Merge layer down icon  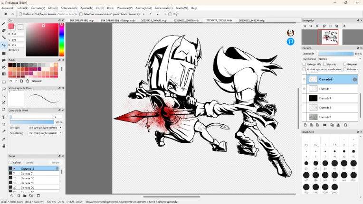coord(338,125)
